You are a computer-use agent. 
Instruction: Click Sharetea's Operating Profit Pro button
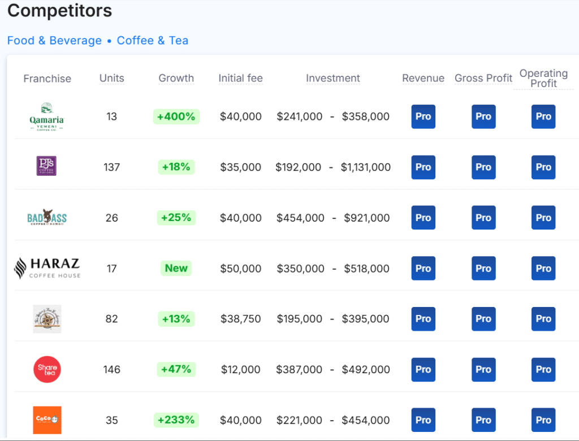click(x=543, y=369)
